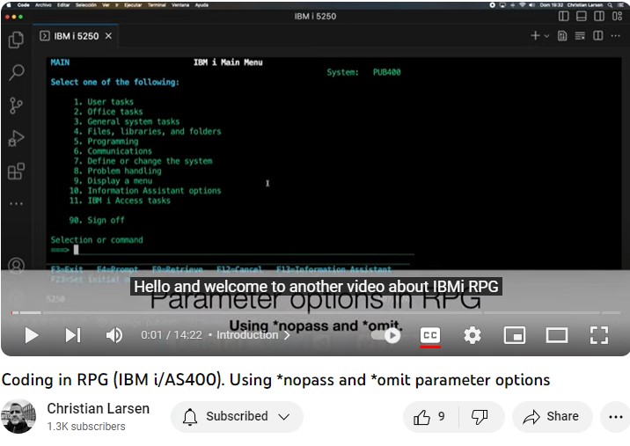
Task: Open the Introduction chapter list
Action: tap(253, 335)
